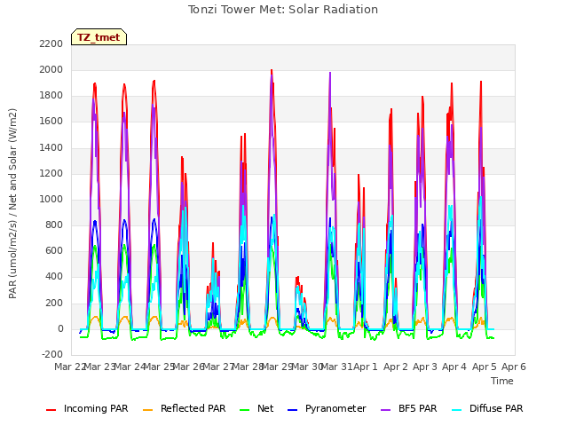Click the 0 y-axis tick label
Screen dimensions: 568x426
[x=60, y=329]
